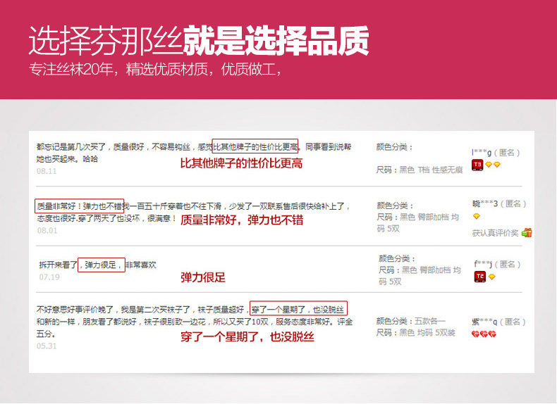Image resolution: width=557 pixels, height=404 pixels.
Task: Click size text 尺码：黑色 T档 性感无痕
Action: [x=420, y=170]
